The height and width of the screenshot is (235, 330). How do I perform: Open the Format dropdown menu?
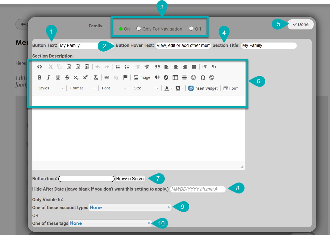(82, 88)
